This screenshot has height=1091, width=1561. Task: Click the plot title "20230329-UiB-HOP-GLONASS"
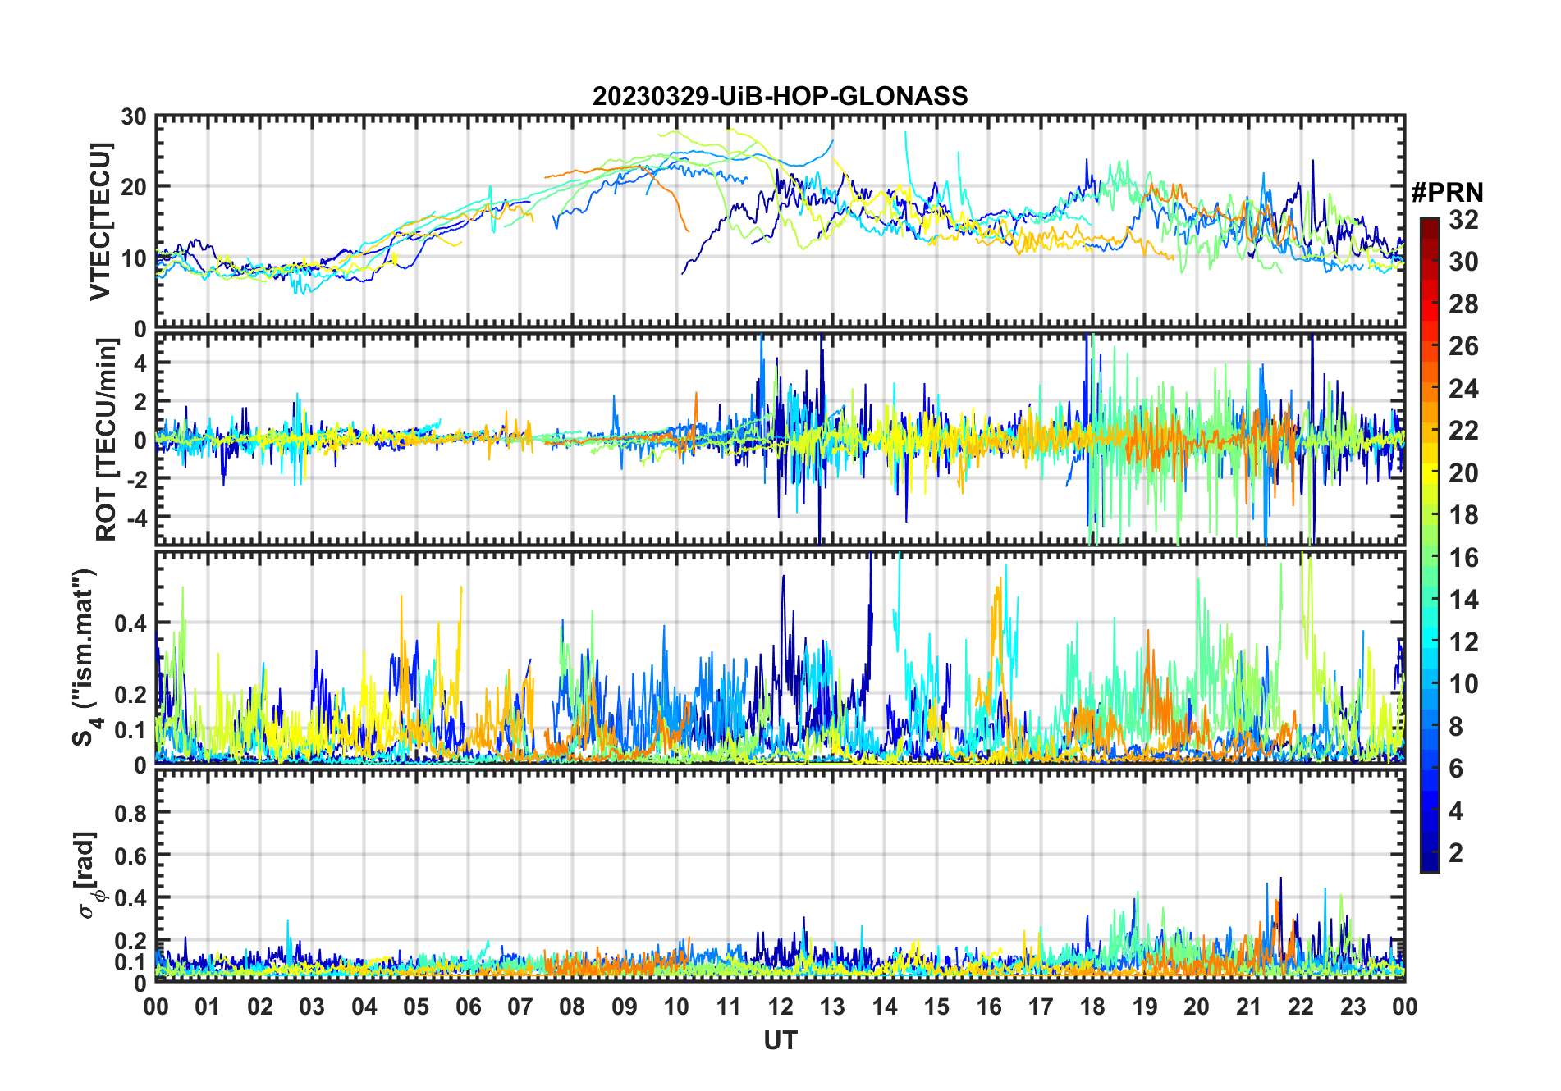780,96
